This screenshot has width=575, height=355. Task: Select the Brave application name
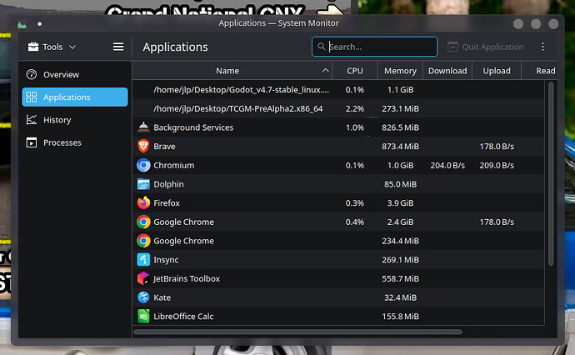point(164,147)
